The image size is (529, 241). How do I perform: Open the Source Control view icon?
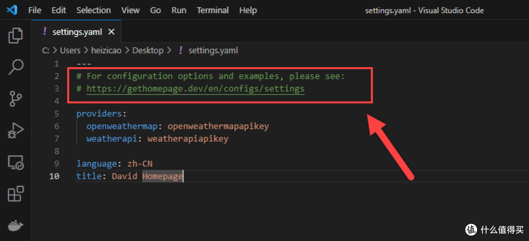(x=16, y=99)
